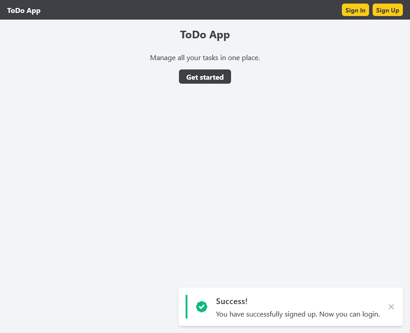This screenshot has height=333, width=410.
Task: Click the word "ToDo" in navbar brand
Action: (x=16, y=10)
